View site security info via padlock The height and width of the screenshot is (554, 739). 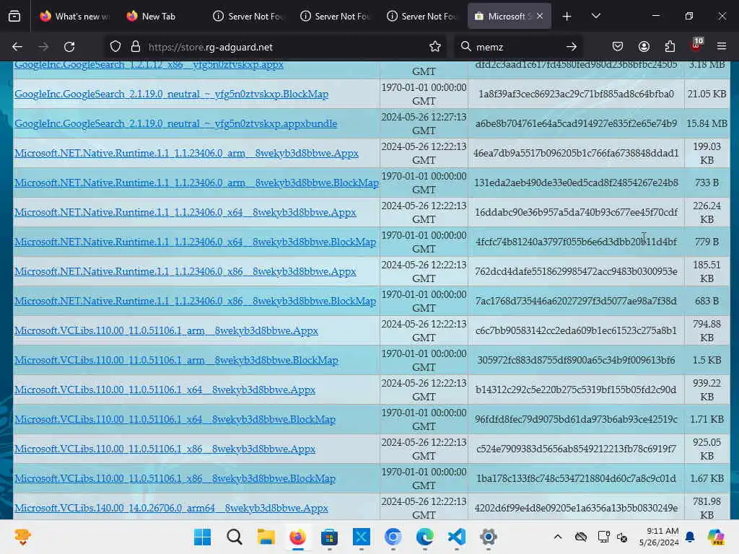[x=136, y=47]
